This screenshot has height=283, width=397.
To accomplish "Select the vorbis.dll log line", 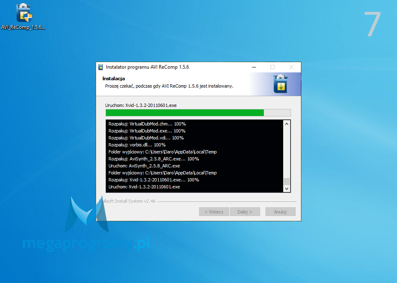I will pos(137,145).
